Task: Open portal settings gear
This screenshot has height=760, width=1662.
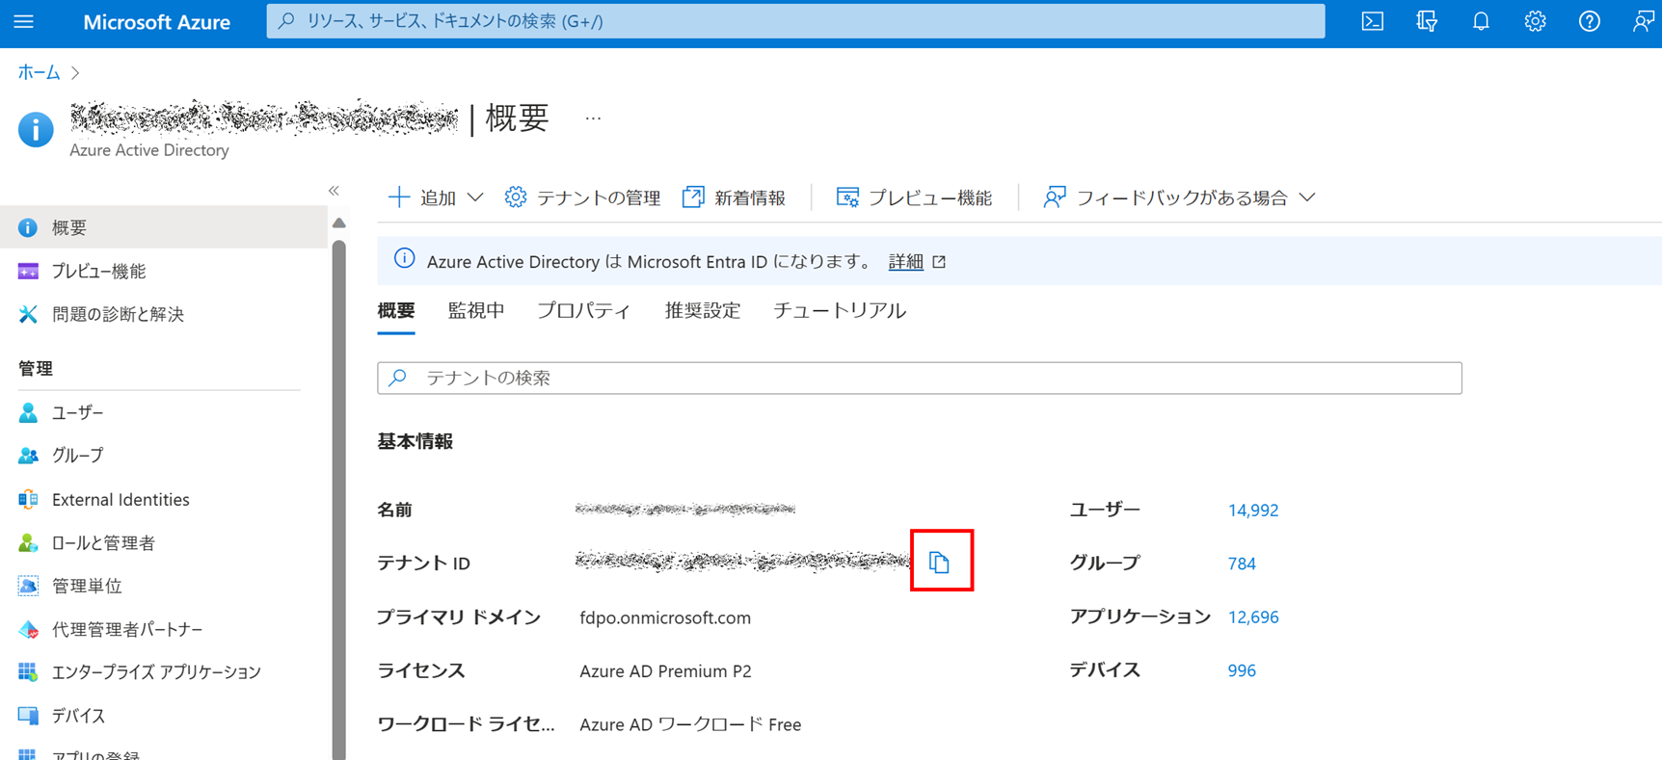Action: [1535, 21]
